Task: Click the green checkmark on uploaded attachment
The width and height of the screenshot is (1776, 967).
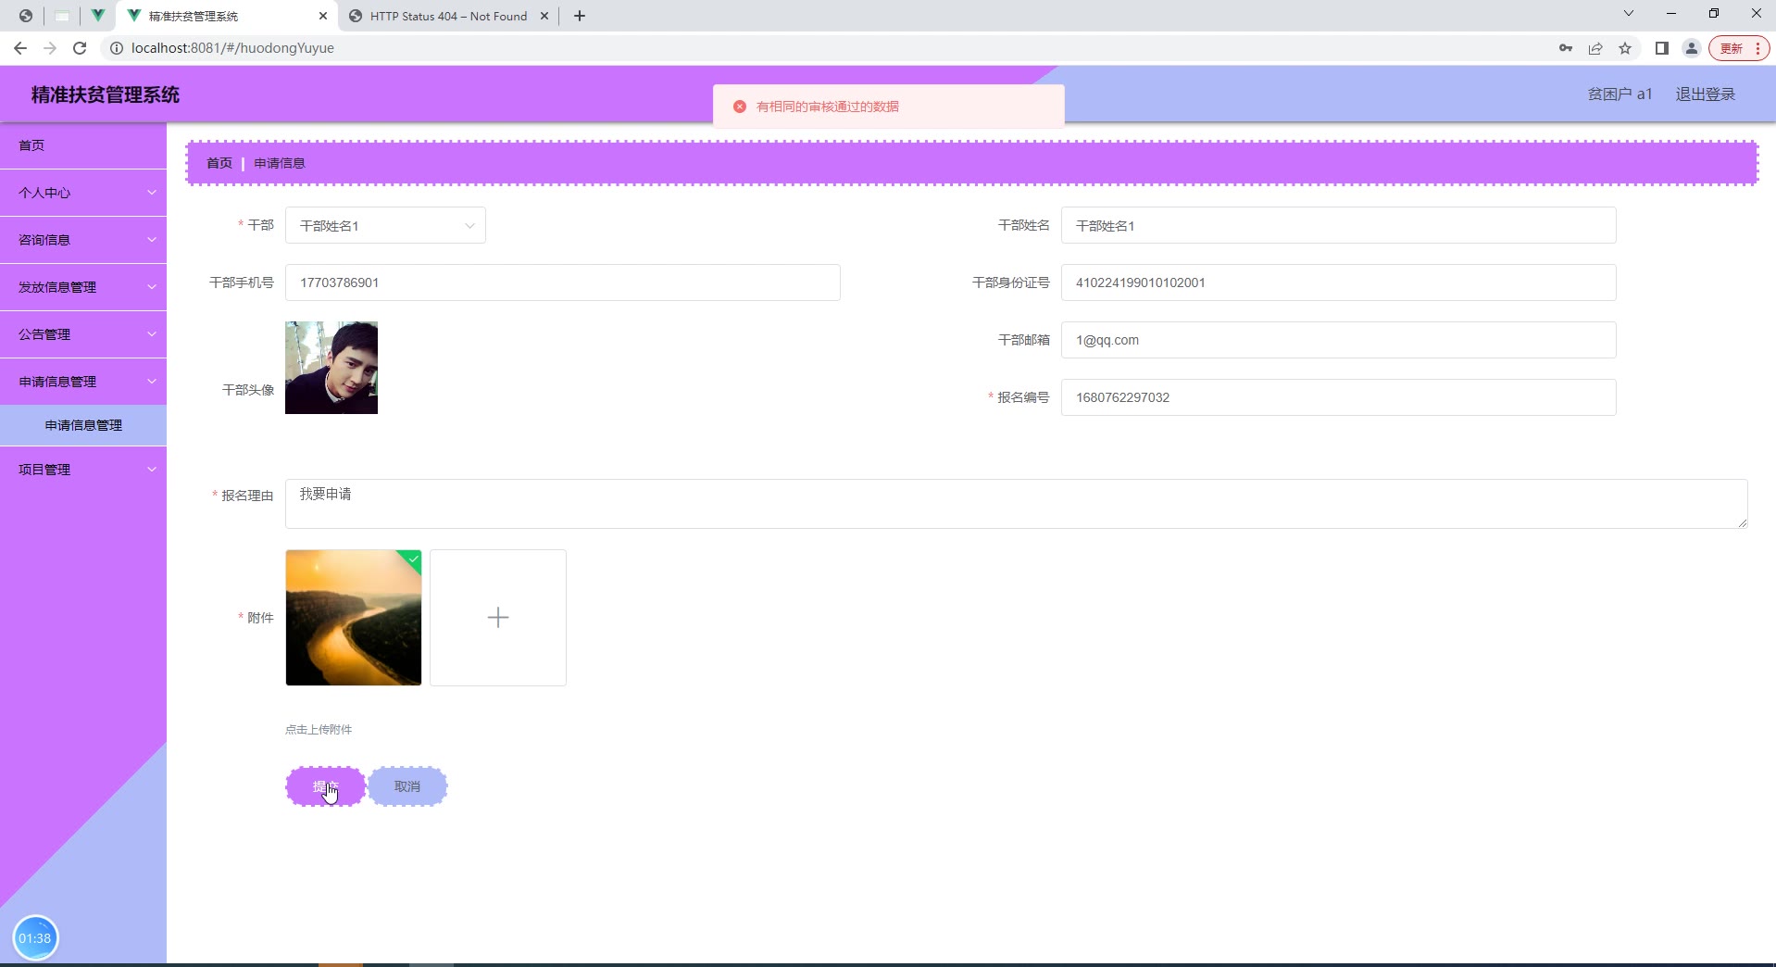Action: click(x=413, y=558)
